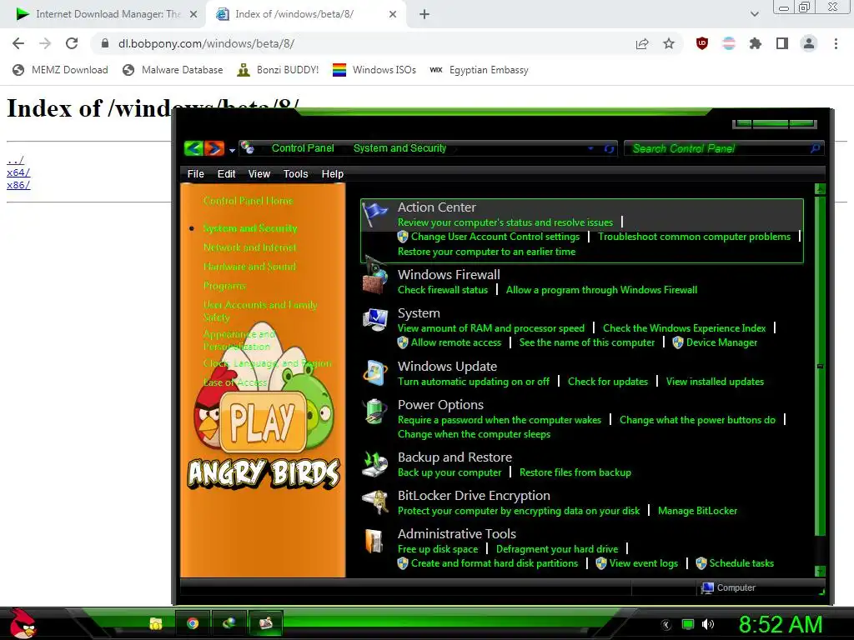Open Control Panel Home in sidebar
854x640 pixels.
click(249, 201)
